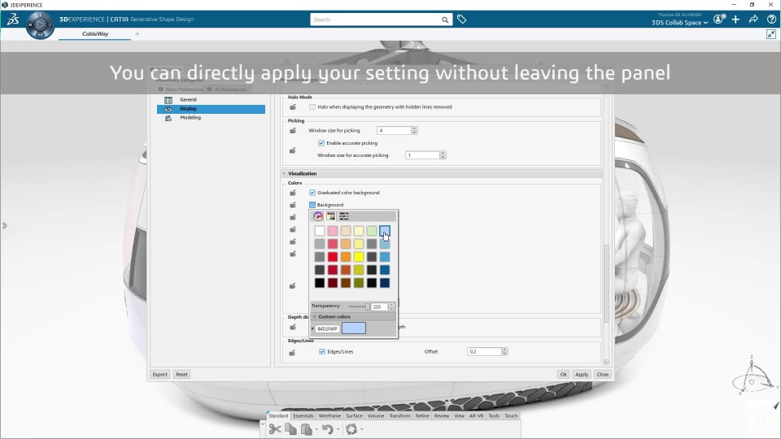The width and height of the screenshot is (781, 439).
Task: Click lock icon beside Edges/Lines option
Action: pos(293,353)
